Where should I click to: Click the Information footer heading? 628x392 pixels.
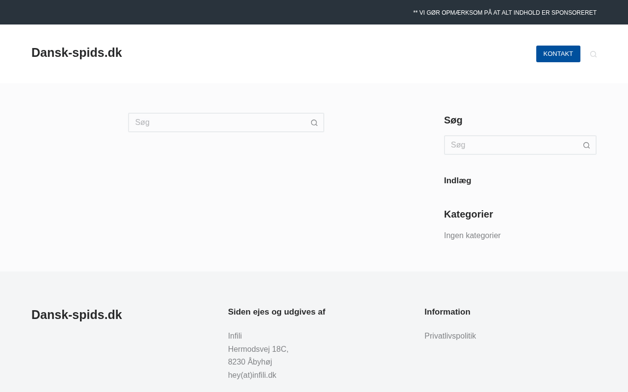point(447,312)
